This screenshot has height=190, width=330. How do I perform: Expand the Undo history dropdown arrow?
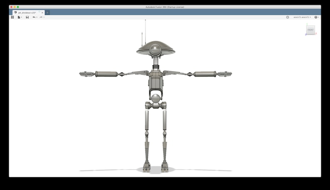(37, 17)
